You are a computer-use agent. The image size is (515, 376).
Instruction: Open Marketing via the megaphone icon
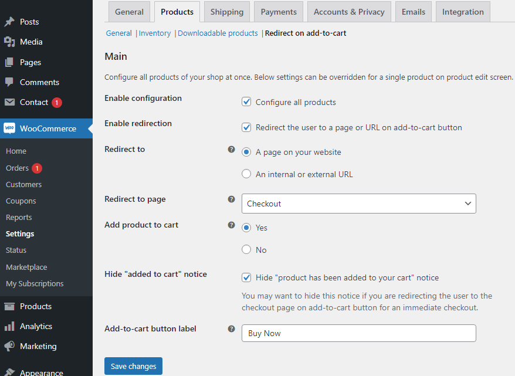pyautogui.click(x=9, y=346)
